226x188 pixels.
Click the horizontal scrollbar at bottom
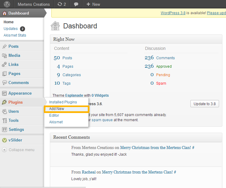tap(43, 187)
